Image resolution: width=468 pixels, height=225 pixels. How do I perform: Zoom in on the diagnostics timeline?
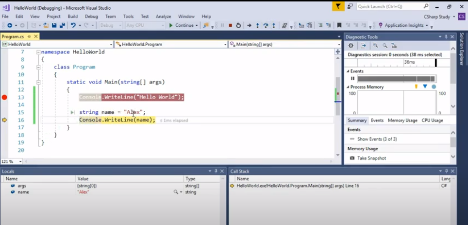pyautogui.click(x=375, y=46)
